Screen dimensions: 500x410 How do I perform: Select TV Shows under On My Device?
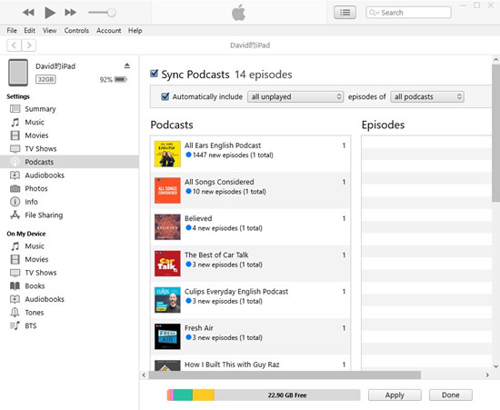pyautogui.click(x=69, y=273)
